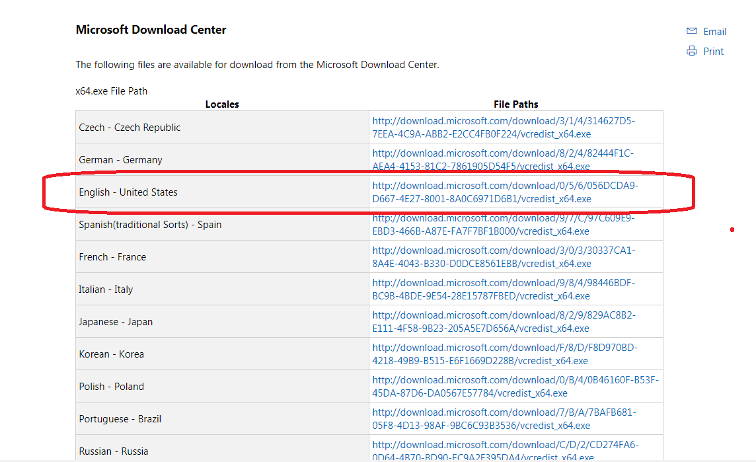Screen dimensions: 756x462
Task: Select 'Spanish(traditional Sorts) - Spain' cell
Action: pos(222,224)
